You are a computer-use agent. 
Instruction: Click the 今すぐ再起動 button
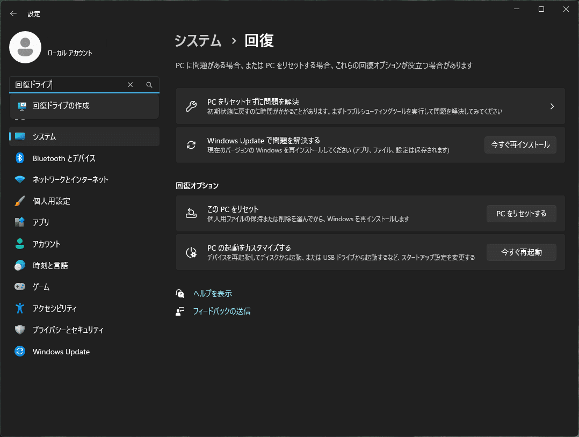(521, 252)
